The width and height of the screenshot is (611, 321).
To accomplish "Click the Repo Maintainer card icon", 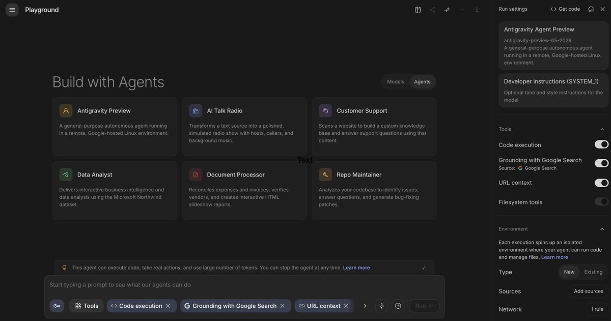I will pyautogui.click(x=325, y=175).
